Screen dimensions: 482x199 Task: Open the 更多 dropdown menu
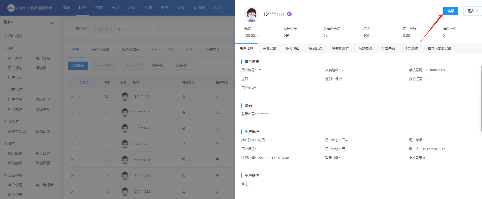click(472, 11)
